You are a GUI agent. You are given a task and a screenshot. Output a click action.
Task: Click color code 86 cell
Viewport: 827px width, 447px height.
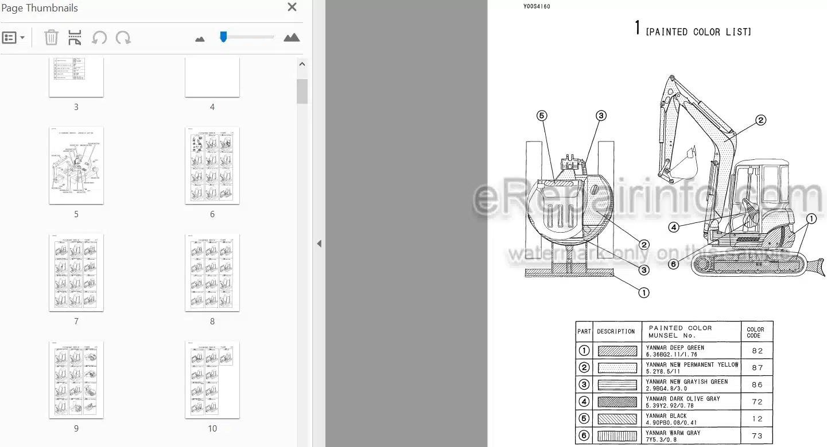point(757,385)
